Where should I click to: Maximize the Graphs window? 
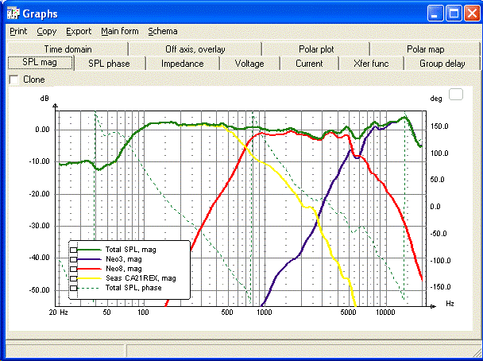click(454, 14)
